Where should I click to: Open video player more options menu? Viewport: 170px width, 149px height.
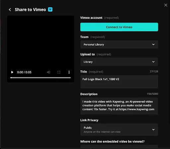(x=69, y=72)
